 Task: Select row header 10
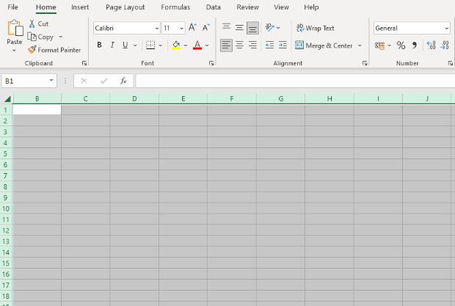point(6,208)
